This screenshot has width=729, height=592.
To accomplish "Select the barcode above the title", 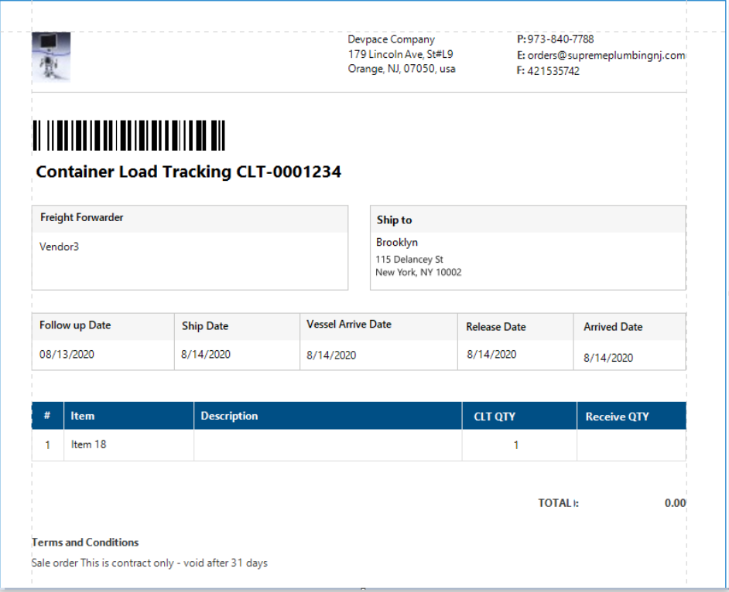I will pos(128,136).
